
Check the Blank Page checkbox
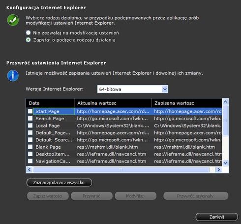pos(30,147)
